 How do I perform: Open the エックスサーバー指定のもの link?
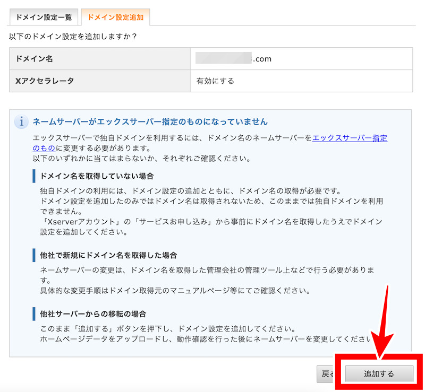coord(350,138)
